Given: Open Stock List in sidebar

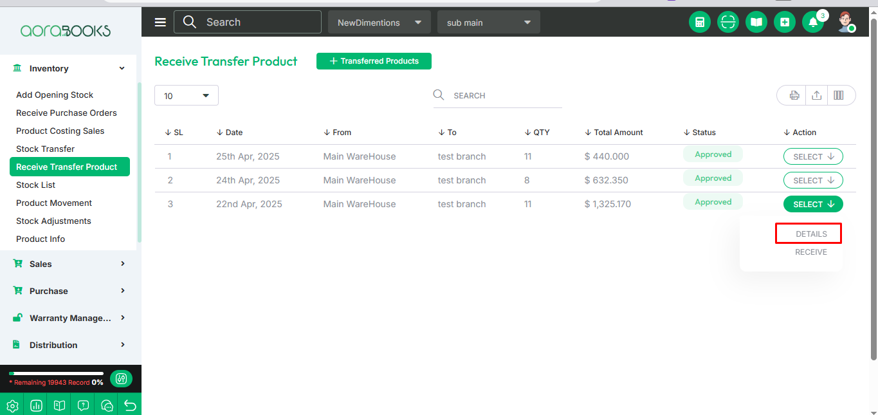Looking at the screenshot, I should pos(35,185).
